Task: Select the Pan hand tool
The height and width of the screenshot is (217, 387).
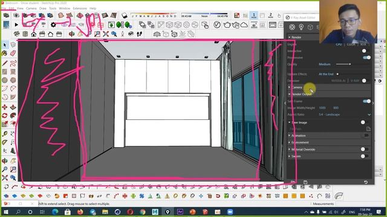Action: point(13,161)
